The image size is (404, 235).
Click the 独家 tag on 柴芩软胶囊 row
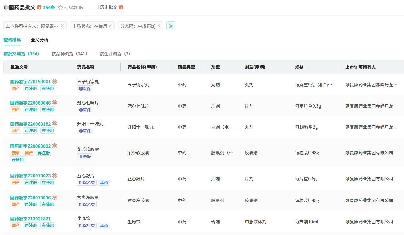click(x=16, y=153)
